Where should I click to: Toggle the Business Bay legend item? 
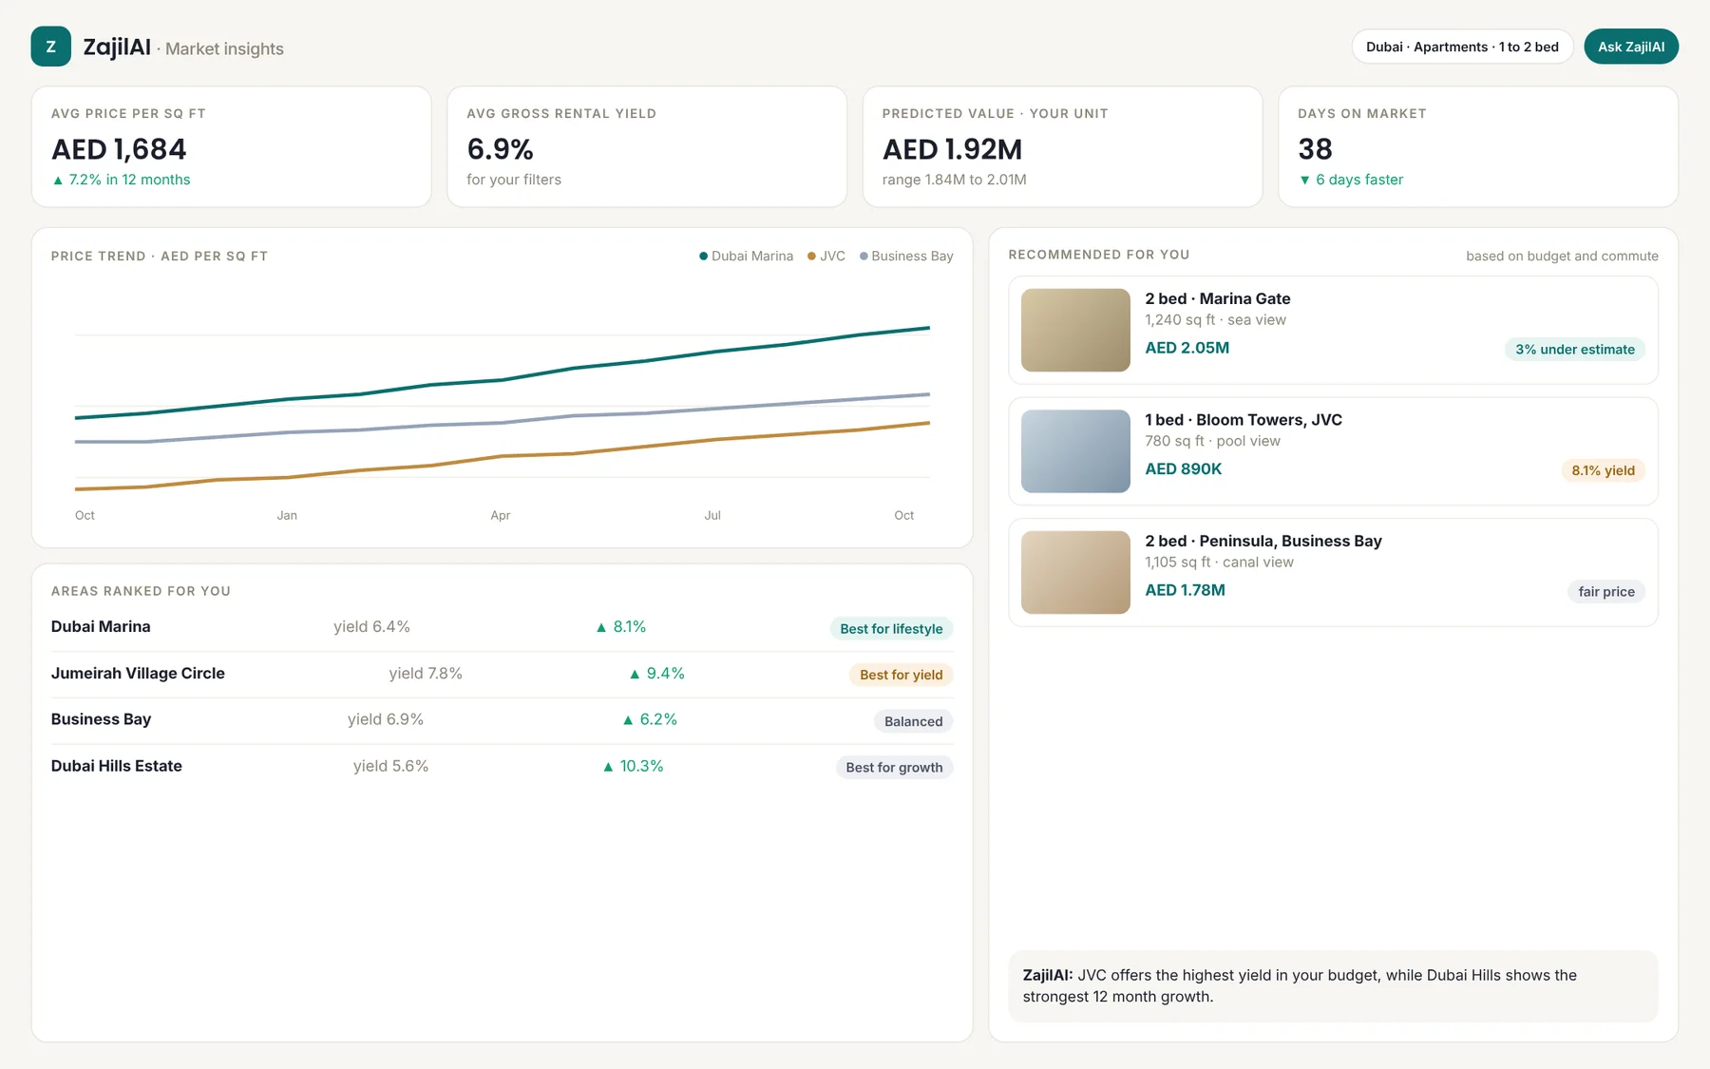(906, 256)
